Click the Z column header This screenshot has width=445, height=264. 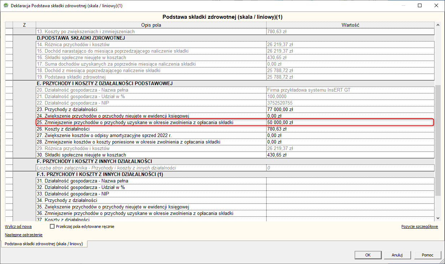point(24,25)
